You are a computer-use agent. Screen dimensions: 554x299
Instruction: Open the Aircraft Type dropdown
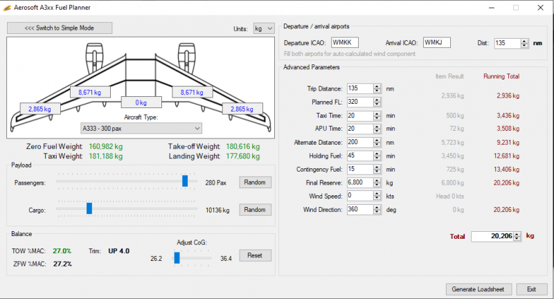(x=141, y=129)
